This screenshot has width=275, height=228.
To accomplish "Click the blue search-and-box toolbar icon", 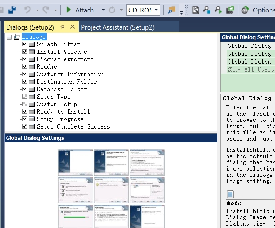I will tap(207, 10).
